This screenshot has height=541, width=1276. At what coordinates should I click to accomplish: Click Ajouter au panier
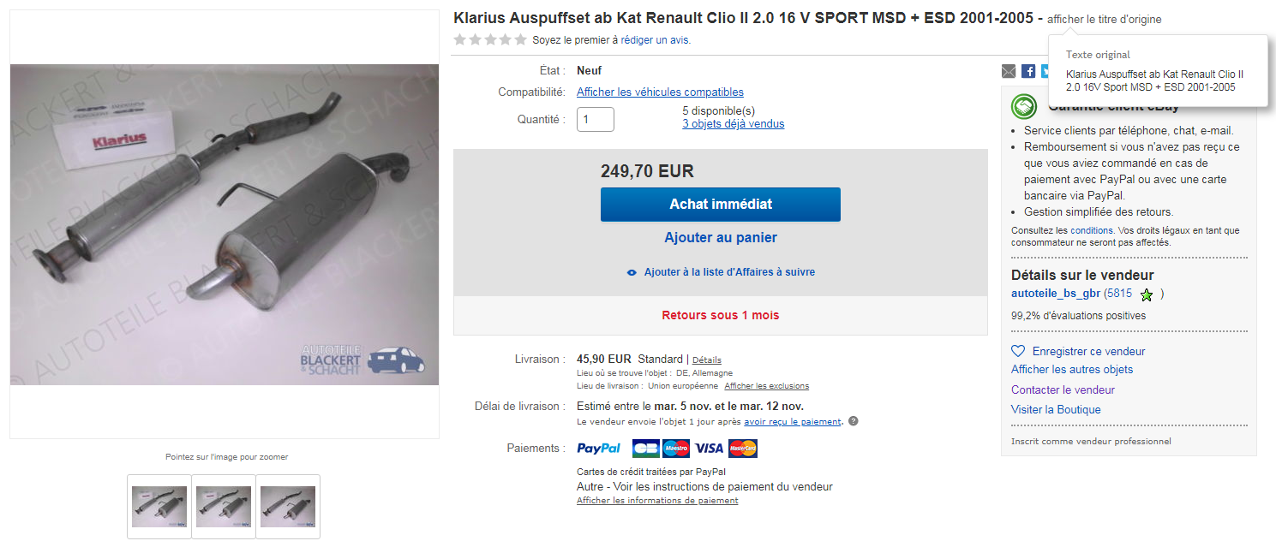[721, 238]
